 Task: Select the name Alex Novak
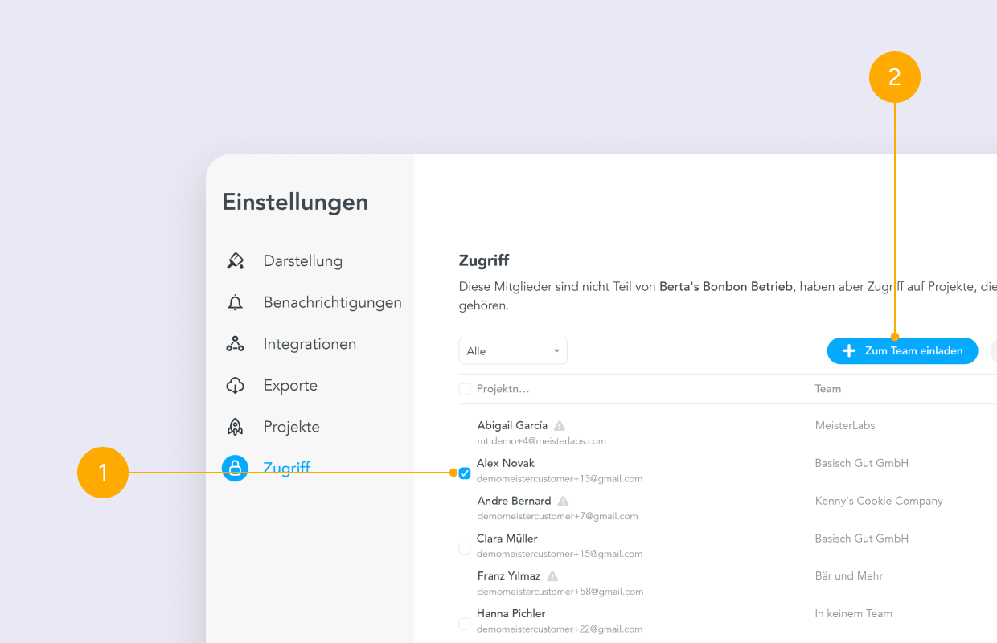[x=506, y=463]
